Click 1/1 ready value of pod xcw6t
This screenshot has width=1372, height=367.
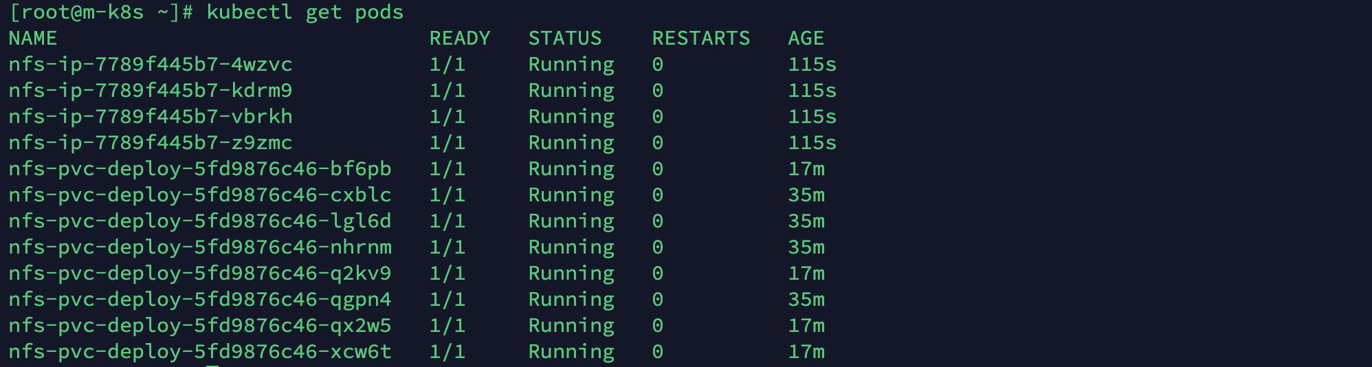click(447, 352)
